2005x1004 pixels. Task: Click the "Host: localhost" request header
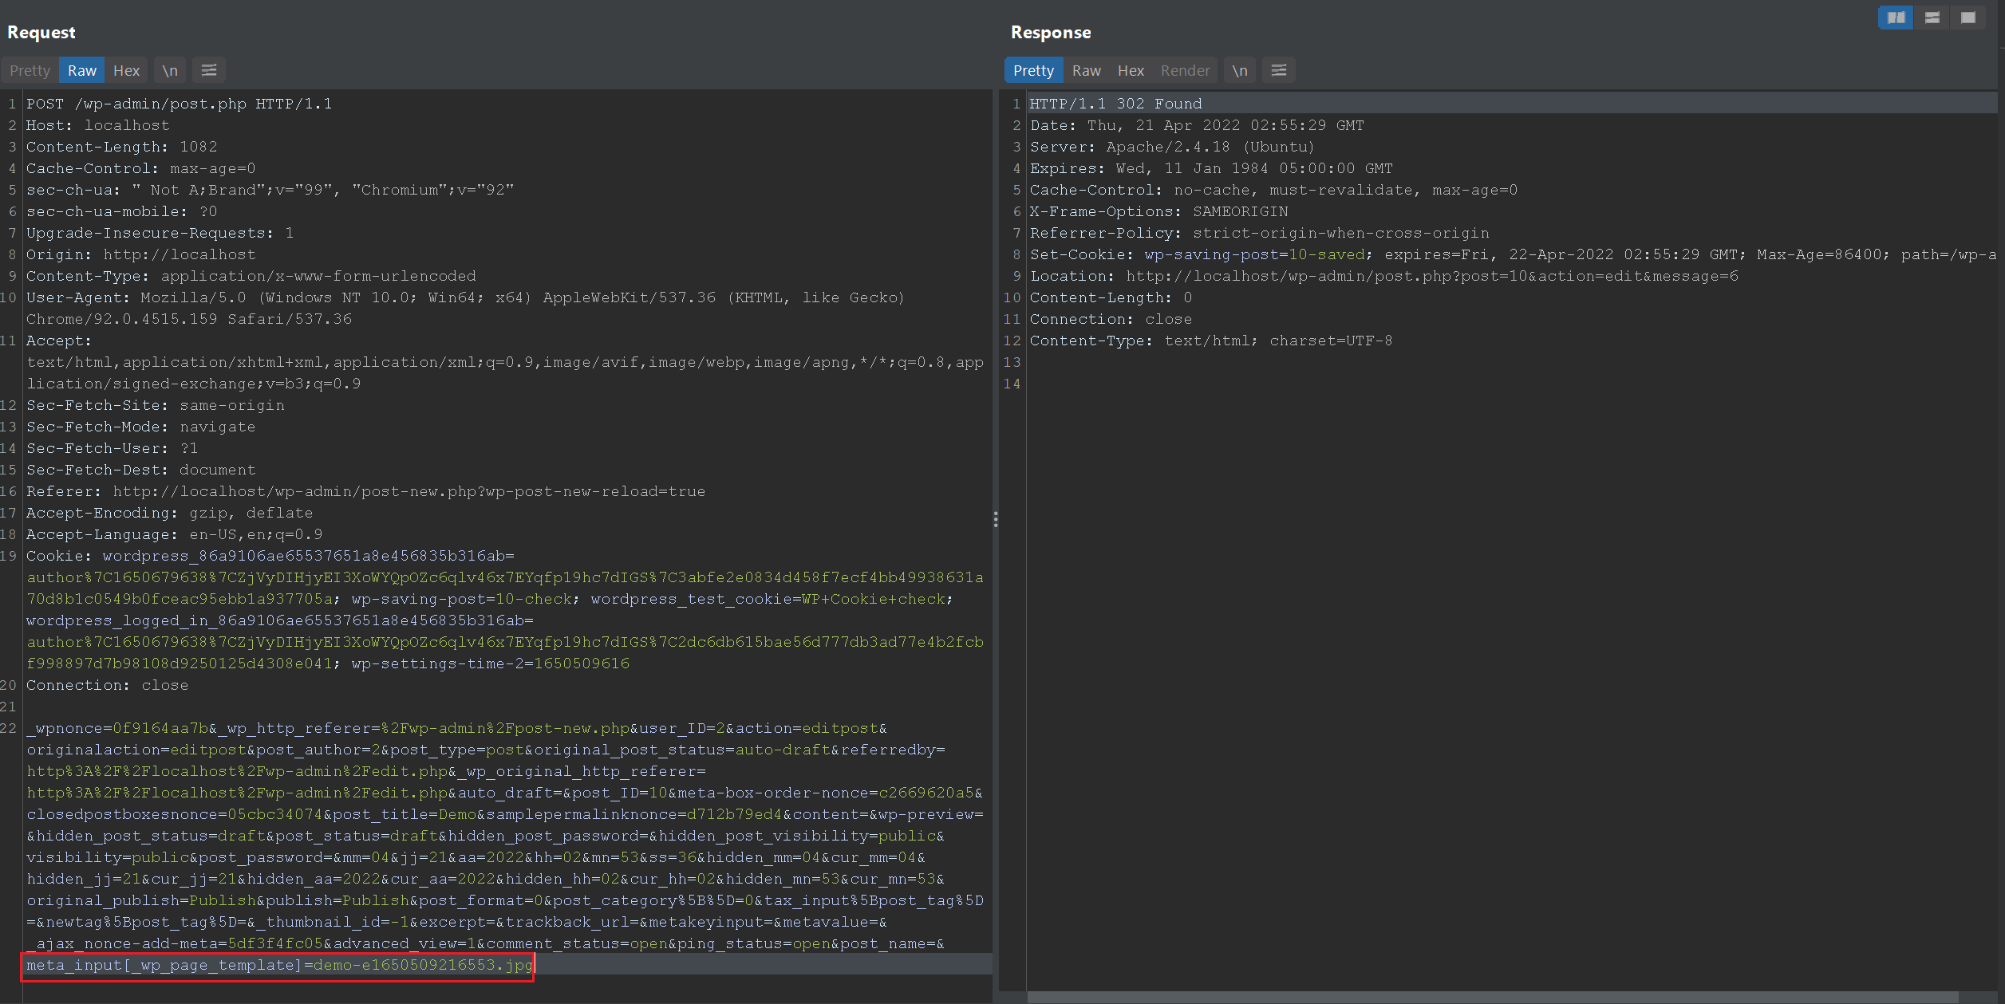pyautogui.click(x=98, y=125)
